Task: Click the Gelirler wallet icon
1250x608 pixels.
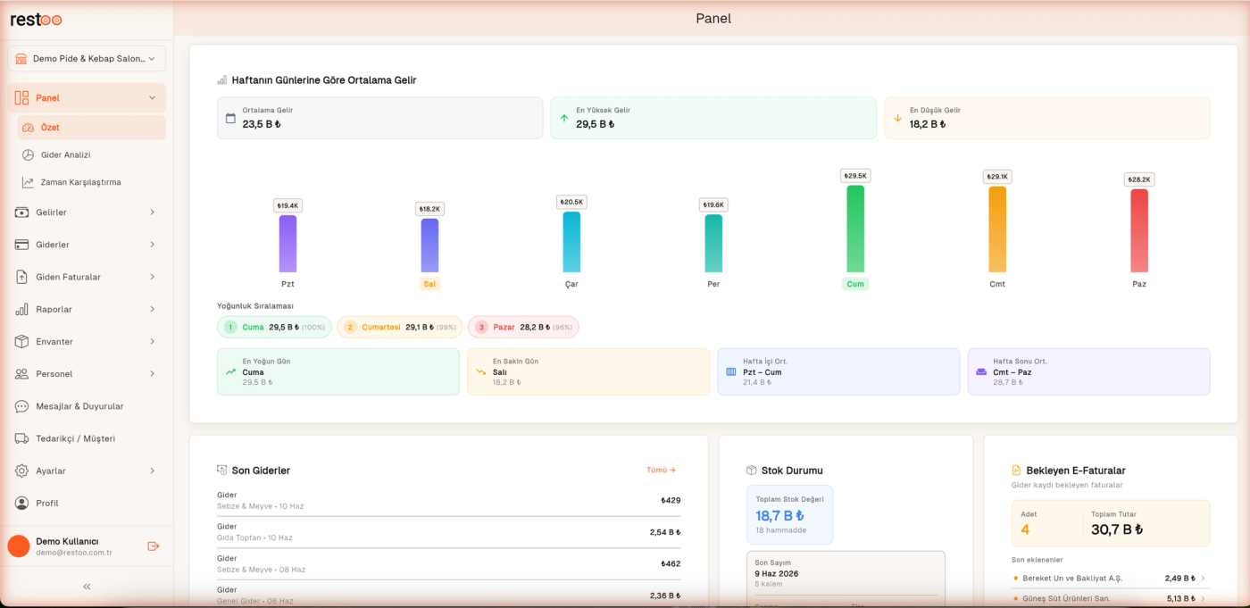Action: click(x=21, y=212)
